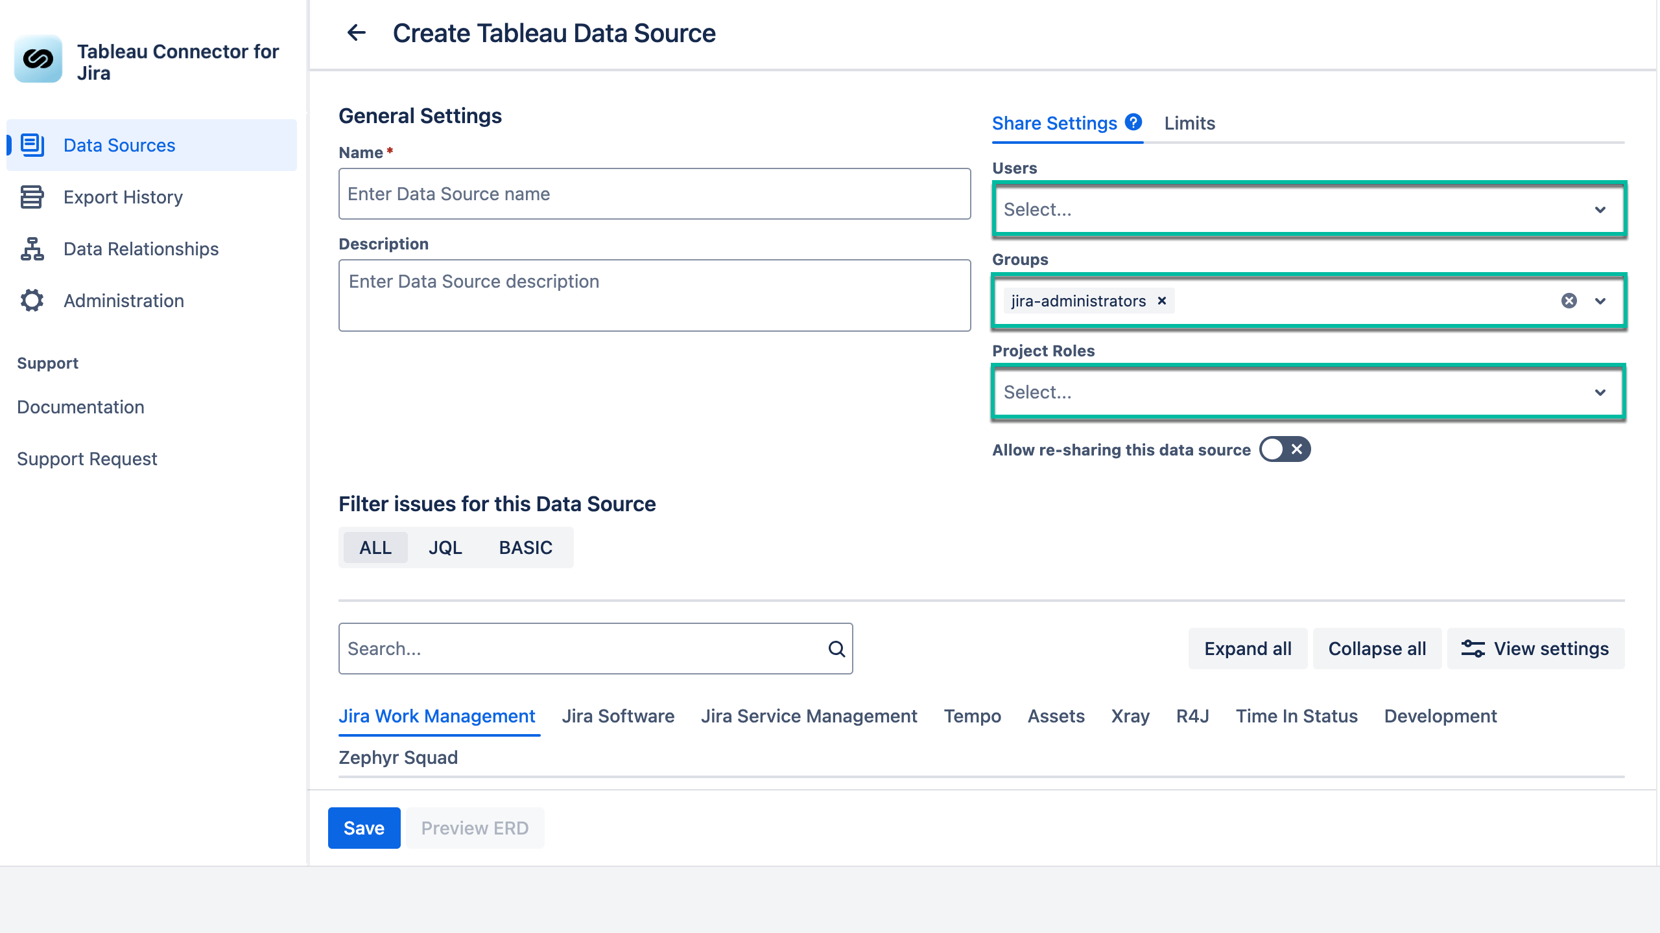Click the Data Relationships sidebar icon

(x=32, y=249)
